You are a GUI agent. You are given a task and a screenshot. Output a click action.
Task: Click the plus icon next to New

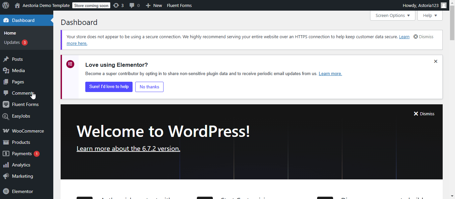point(148,6)
